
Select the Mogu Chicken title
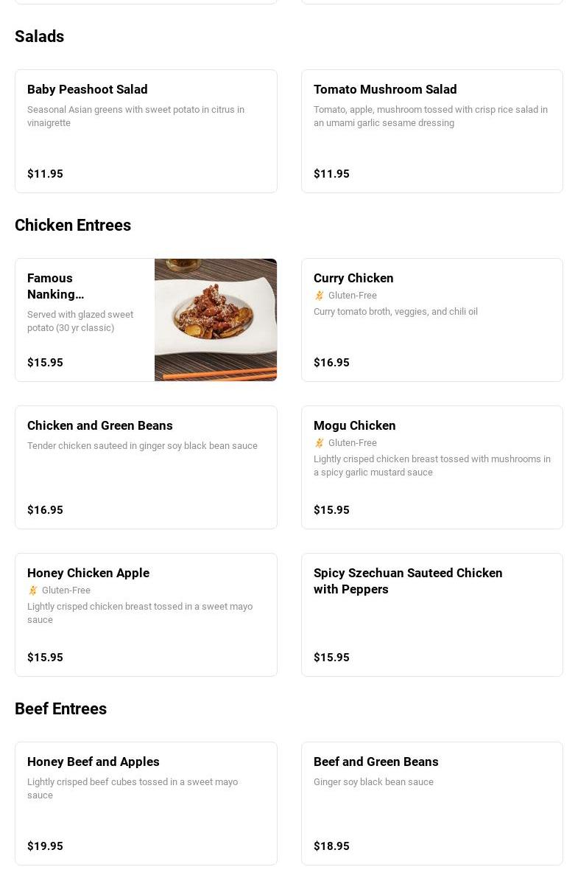pyautogui.click(x=355, y=425)
